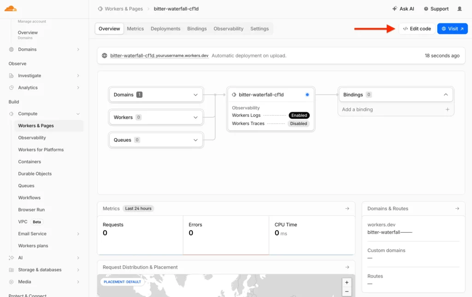The image size is (472, 297).
Task: Open Containers in the sidebar
Action: click(x=29, y=162)
